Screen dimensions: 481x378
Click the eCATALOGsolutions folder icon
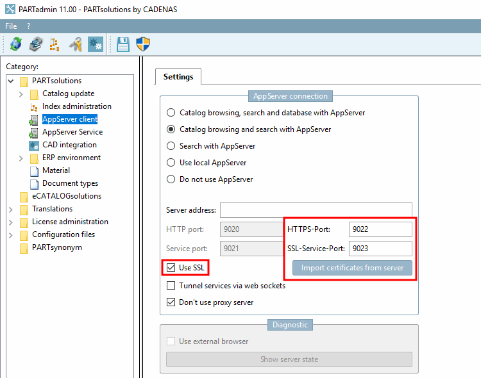(24, 197)
